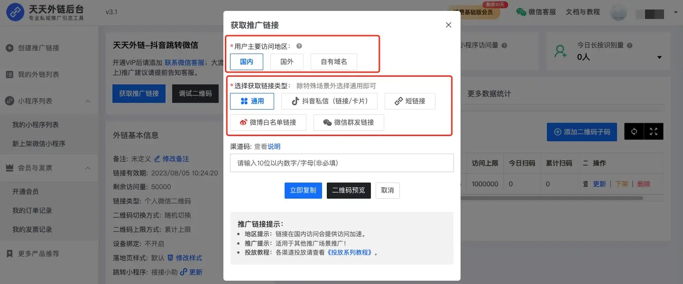Select the 自有域名 region option
The height and width of the screenshot is (284, 683).
(334, 62)
